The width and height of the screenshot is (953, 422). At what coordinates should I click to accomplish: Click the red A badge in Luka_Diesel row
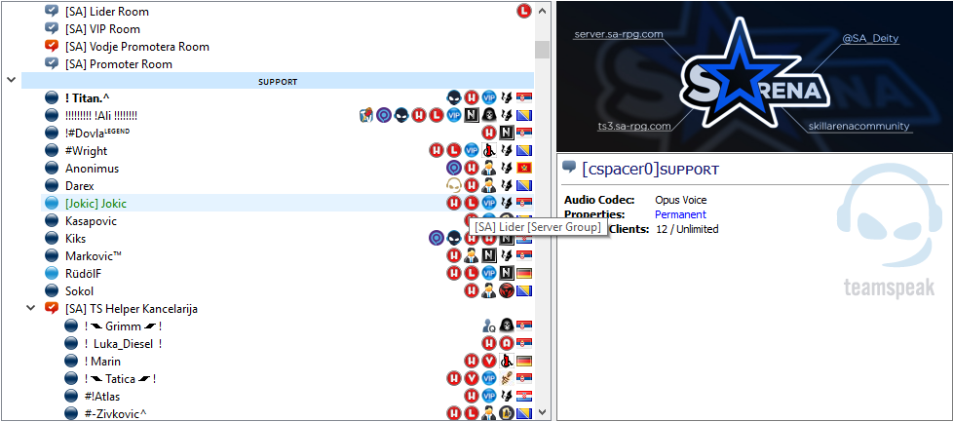point(507,344)
